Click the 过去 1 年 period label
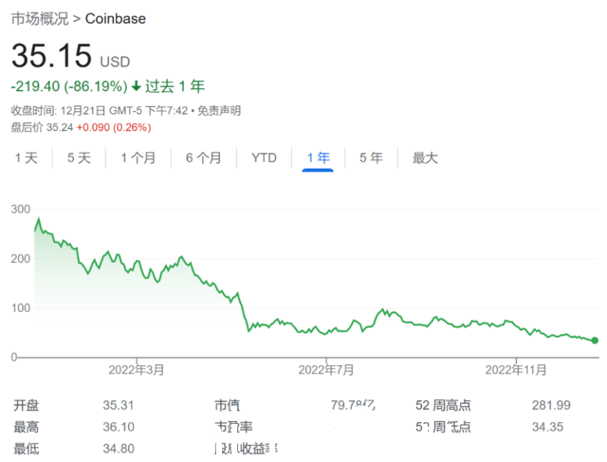Image resolution: width=607 pixels, height=462 pixels. pyautogui.click(x=175, y=86)
